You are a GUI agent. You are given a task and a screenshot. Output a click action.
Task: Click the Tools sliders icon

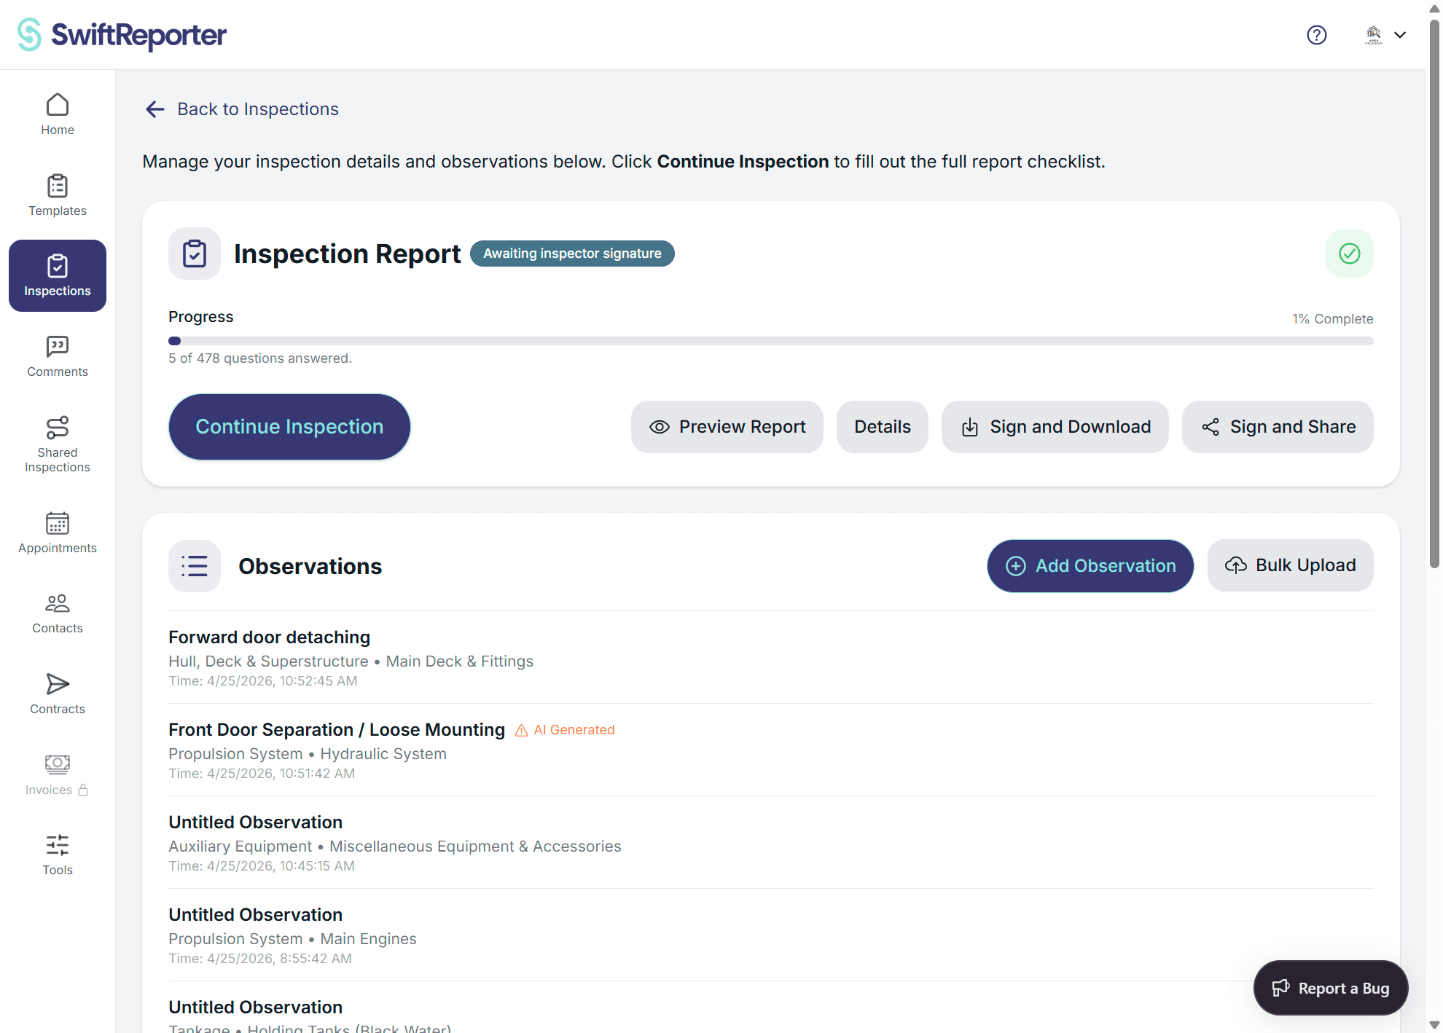point(58,845)
